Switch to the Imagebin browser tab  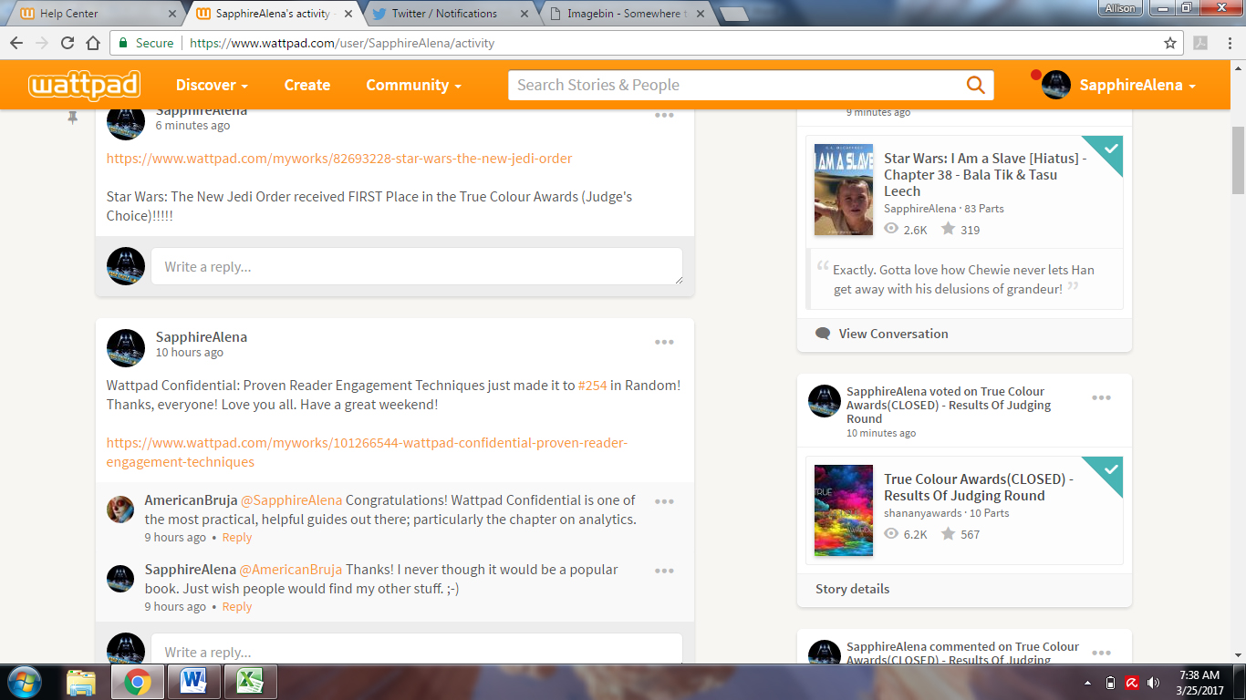(x=628, y=14)
